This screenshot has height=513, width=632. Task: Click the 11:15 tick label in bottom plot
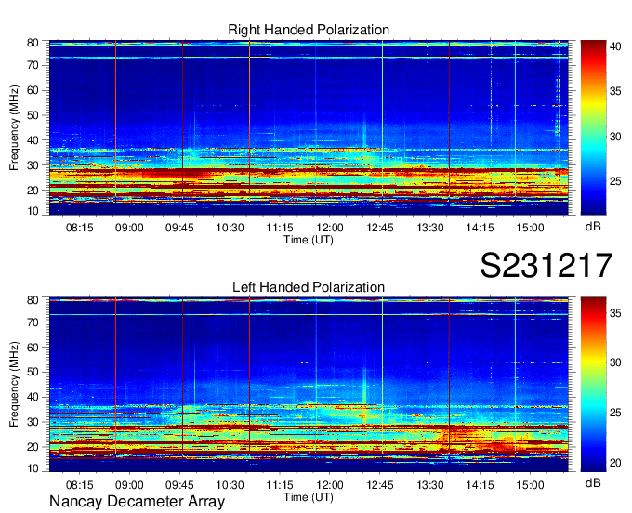pos(280,485)
